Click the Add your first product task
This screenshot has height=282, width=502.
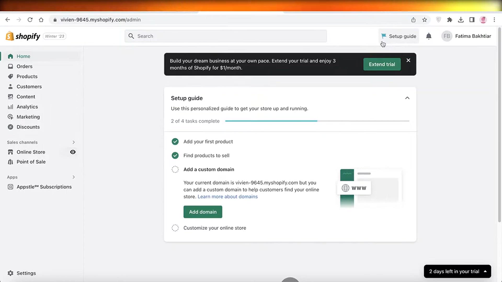(208, 142)
